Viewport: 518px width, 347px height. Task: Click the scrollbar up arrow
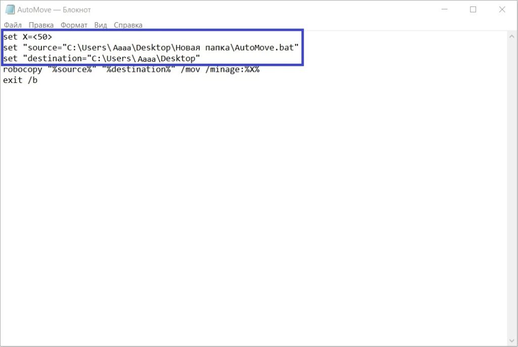tap(512, 36)
